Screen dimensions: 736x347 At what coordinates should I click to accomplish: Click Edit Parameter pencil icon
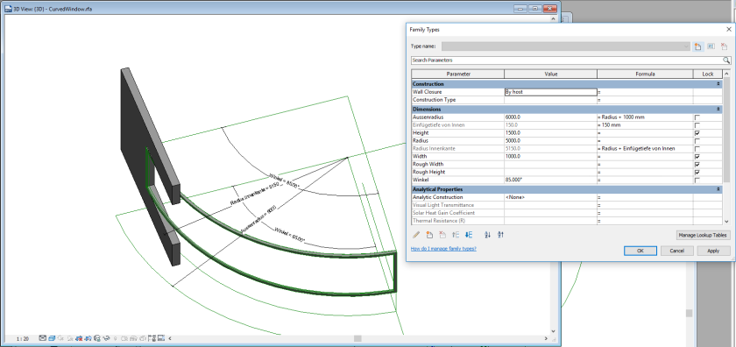tap(416, 235)
